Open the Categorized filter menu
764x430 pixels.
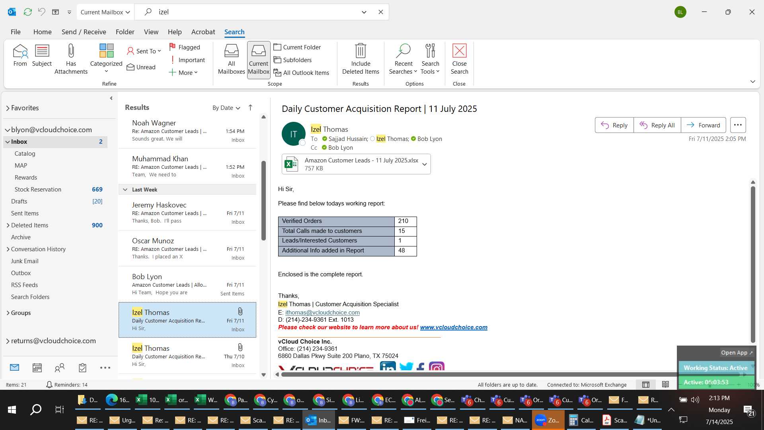click(106, 59)
